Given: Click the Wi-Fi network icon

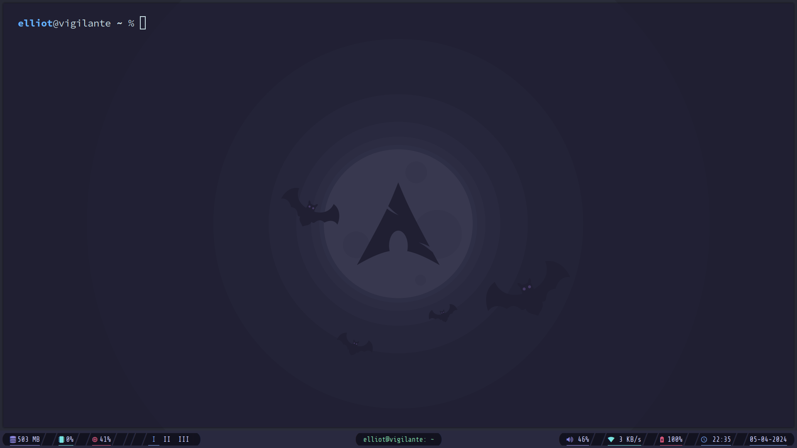Looking at the screenshot, I should click(x=611, y=439).
